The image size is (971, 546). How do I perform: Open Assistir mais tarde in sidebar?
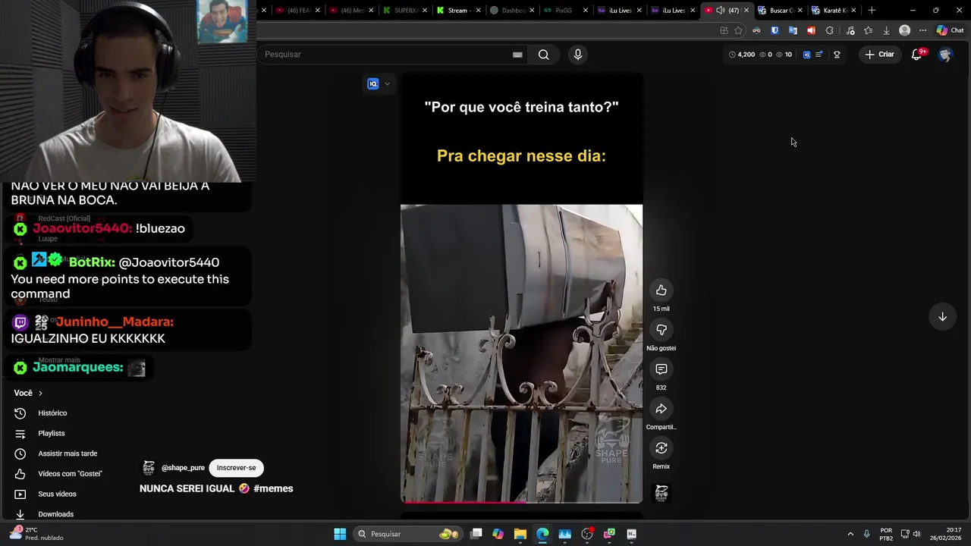(x=68, y=453)
